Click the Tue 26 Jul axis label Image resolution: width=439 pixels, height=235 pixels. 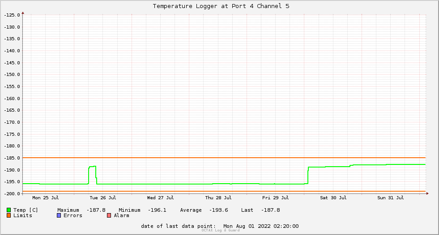tap(103, 198)
